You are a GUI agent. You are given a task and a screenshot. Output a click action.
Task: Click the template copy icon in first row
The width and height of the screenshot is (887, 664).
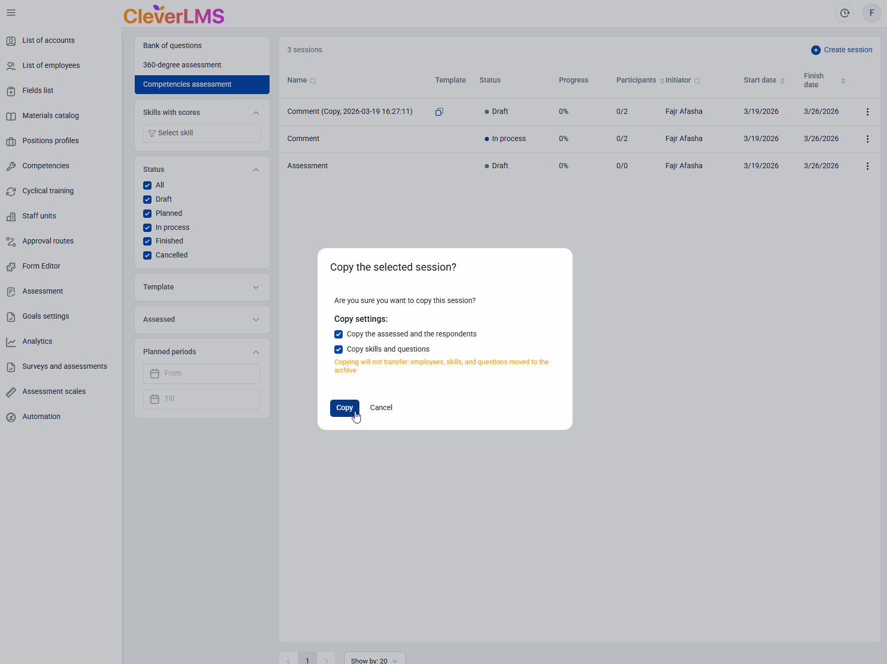[439, 112]
